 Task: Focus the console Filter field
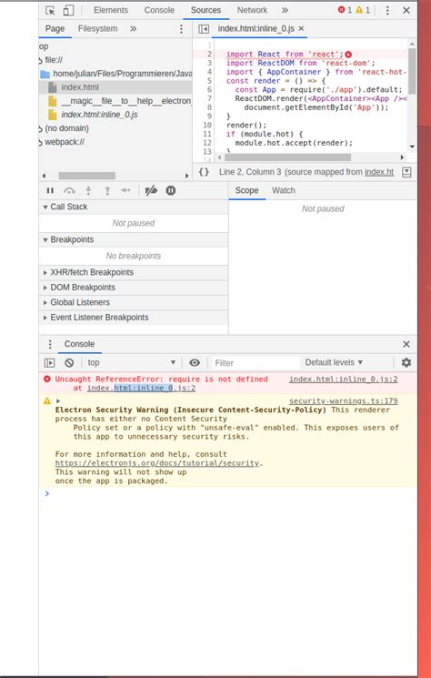pos(256,363)
